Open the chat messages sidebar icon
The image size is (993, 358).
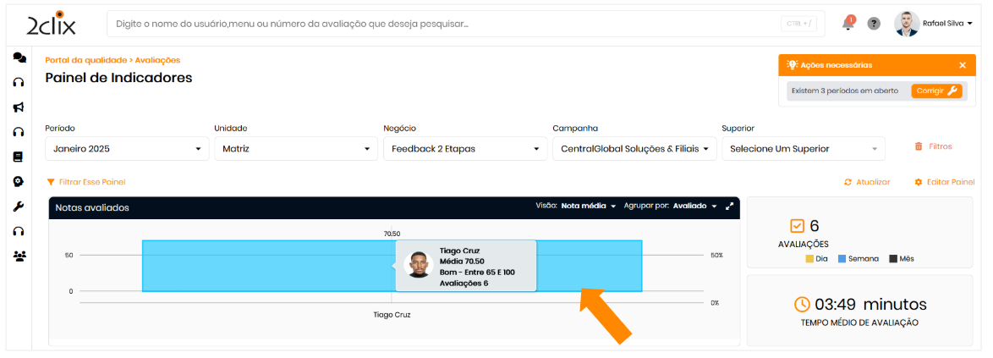click(x=19, y=58)
